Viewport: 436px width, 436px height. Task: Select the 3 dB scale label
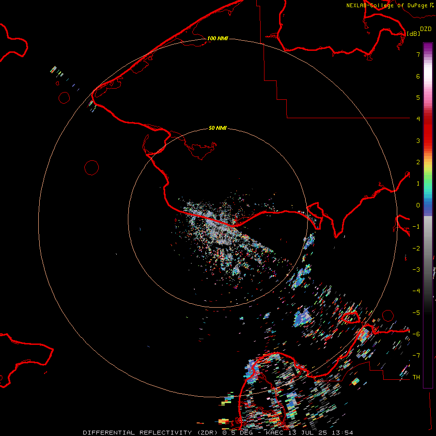click(418, 140)
